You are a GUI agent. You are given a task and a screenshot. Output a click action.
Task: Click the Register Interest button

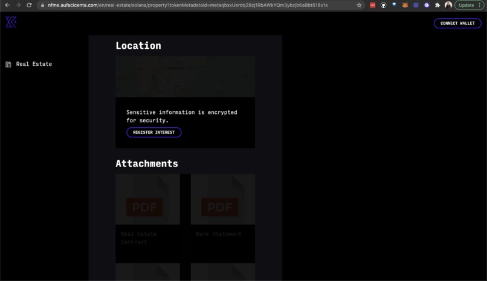pyautogui.click(x=153, y=132)
